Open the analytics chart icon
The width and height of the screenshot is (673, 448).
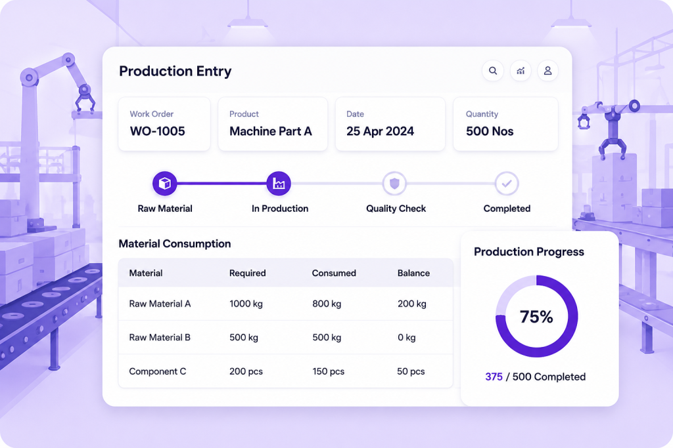(x=521, y=71)
